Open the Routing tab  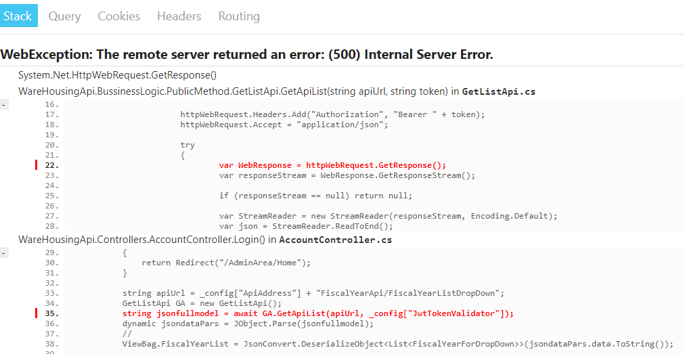[x=239, y=16]
